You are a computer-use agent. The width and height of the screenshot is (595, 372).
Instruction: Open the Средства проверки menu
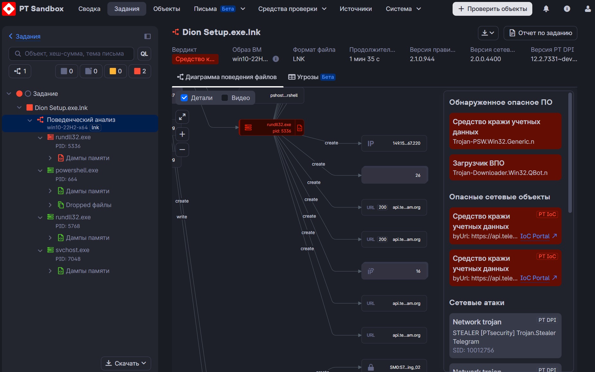pos(292,9)
